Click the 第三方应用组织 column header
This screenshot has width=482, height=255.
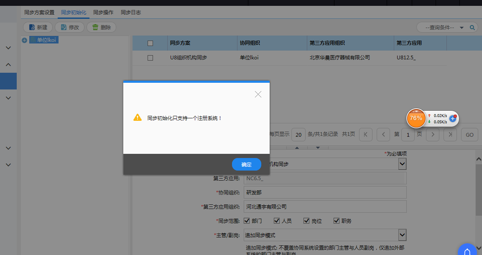350,43
